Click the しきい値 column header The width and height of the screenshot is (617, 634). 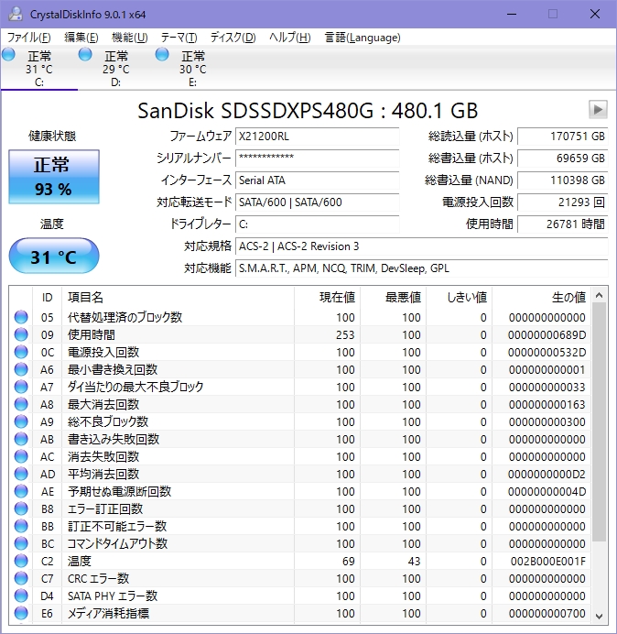(x=459, y=297)
